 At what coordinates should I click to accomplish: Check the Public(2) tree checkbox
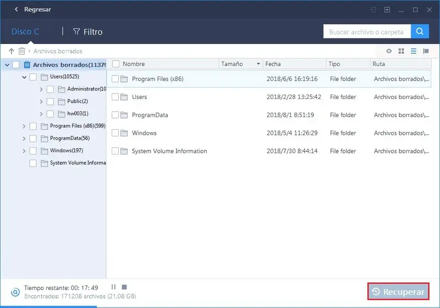[x=50, y=102]
